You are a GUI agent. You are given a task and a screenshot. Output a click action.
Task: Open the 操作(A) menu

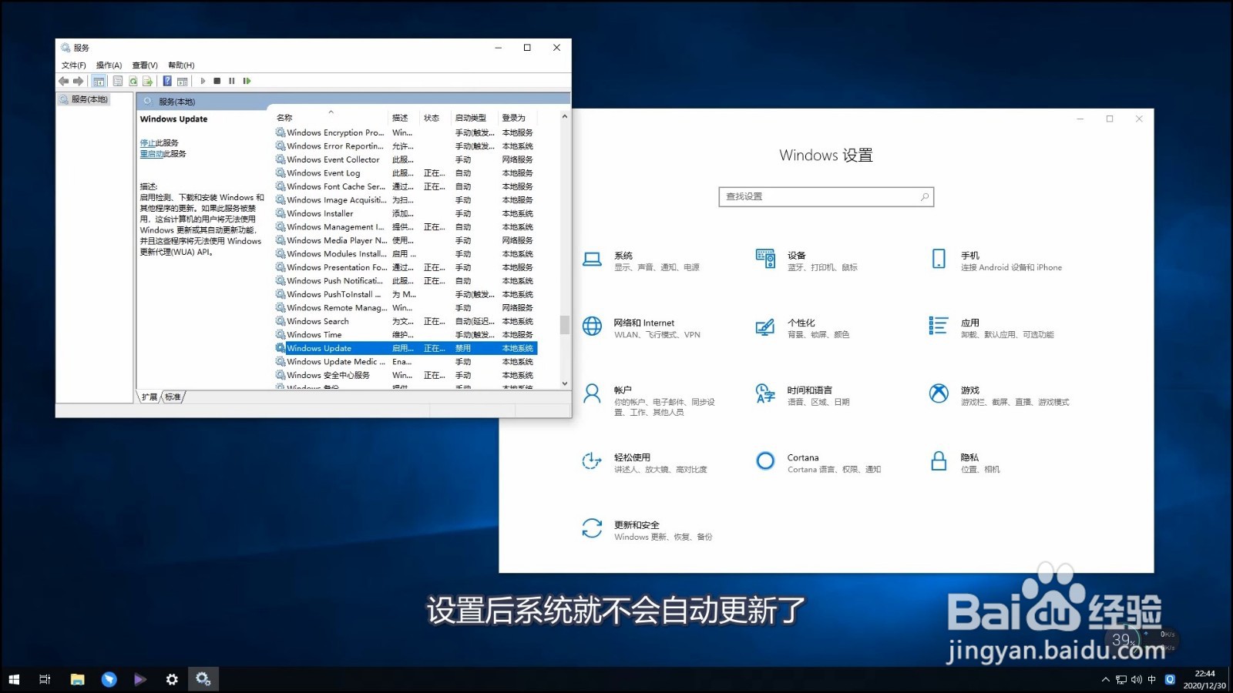point(109,65)
